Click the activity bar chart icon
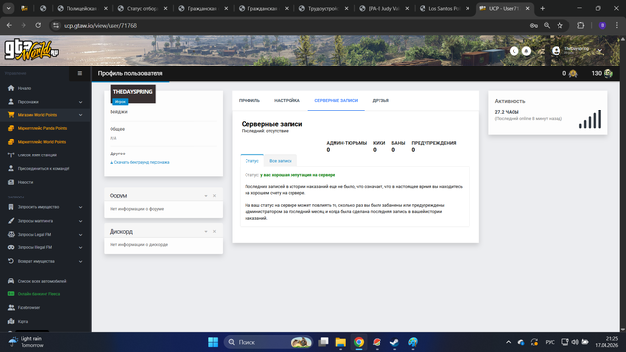Image resolution: width=626 pixels, height=352 pixels. [x=590, y=119]
